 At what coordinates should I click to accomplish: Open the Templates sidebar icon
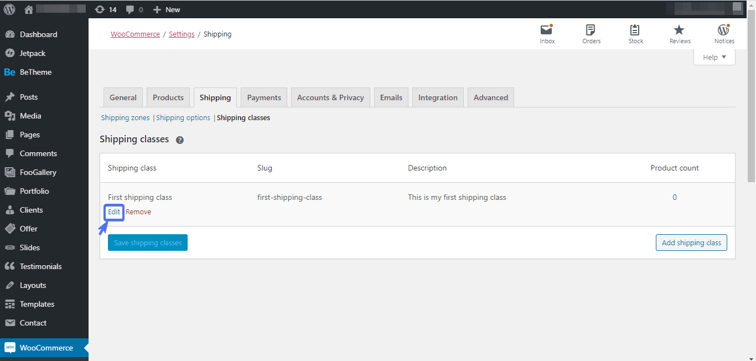click(9, 304)
